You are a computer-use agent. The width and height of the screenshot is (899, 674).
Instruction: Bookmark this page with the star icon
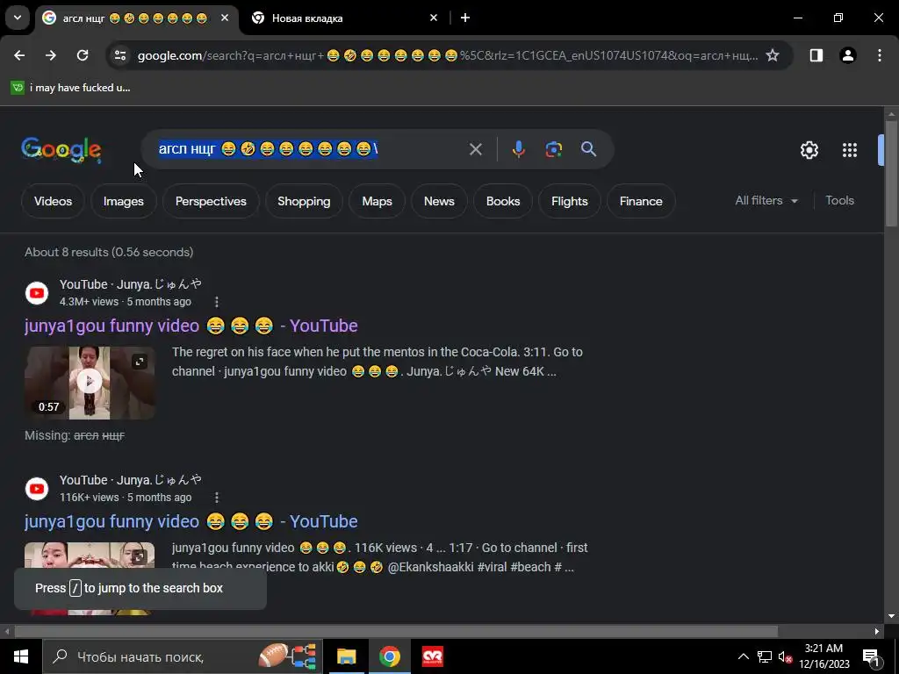(x=773, y=55)
